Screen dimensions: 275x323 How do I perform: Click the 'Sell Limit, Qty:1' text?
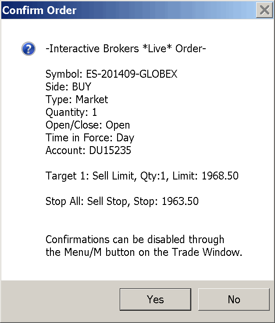[130, 176]
